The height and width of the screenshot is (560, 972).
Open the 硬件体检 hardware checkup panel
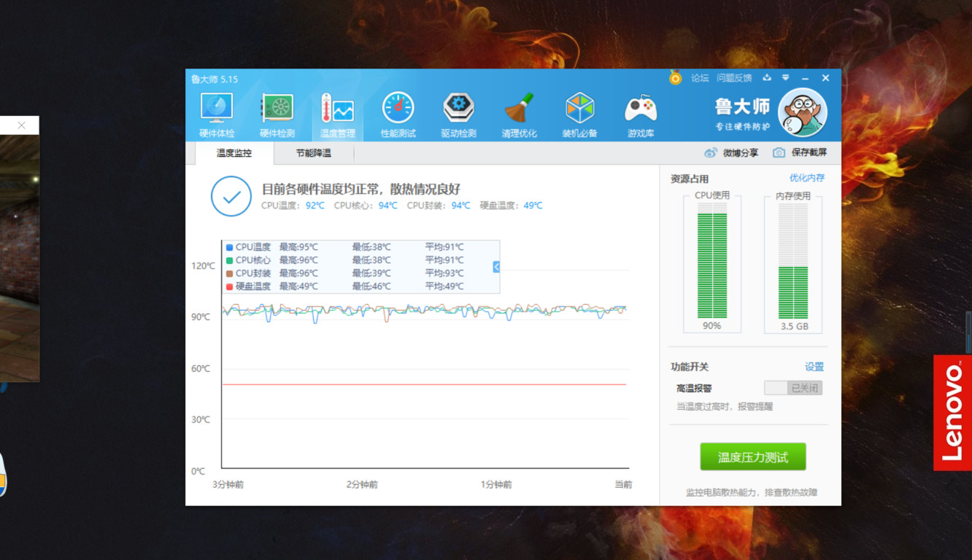click(215, 113)
